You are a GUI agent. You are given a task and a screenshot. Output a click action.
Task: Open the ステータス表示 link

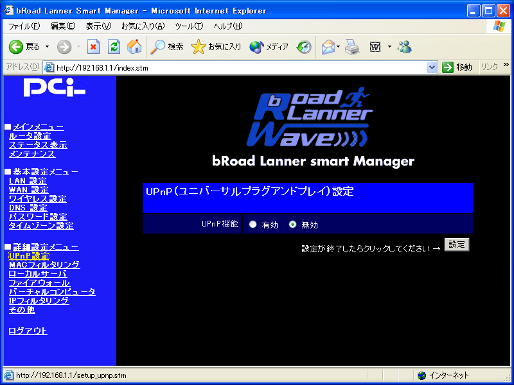click(38, 145)
